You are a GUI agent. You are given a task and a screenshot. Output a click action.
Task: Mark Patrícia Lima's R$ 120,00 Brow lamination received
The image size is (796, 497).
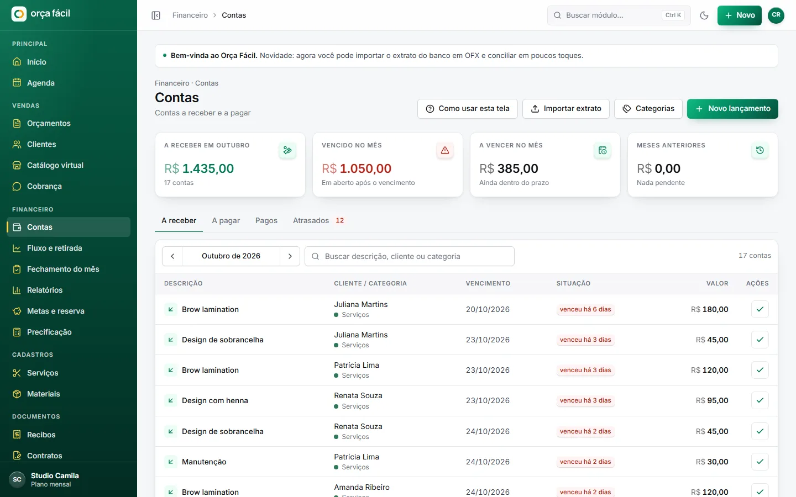coord(760,370)
